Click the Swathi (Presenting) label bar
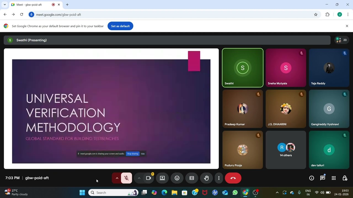 coord(167,40)
